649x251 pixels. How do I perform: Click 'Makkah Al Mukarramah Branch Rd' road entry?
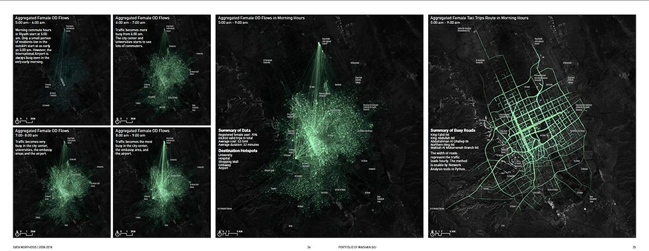(454, 148)
